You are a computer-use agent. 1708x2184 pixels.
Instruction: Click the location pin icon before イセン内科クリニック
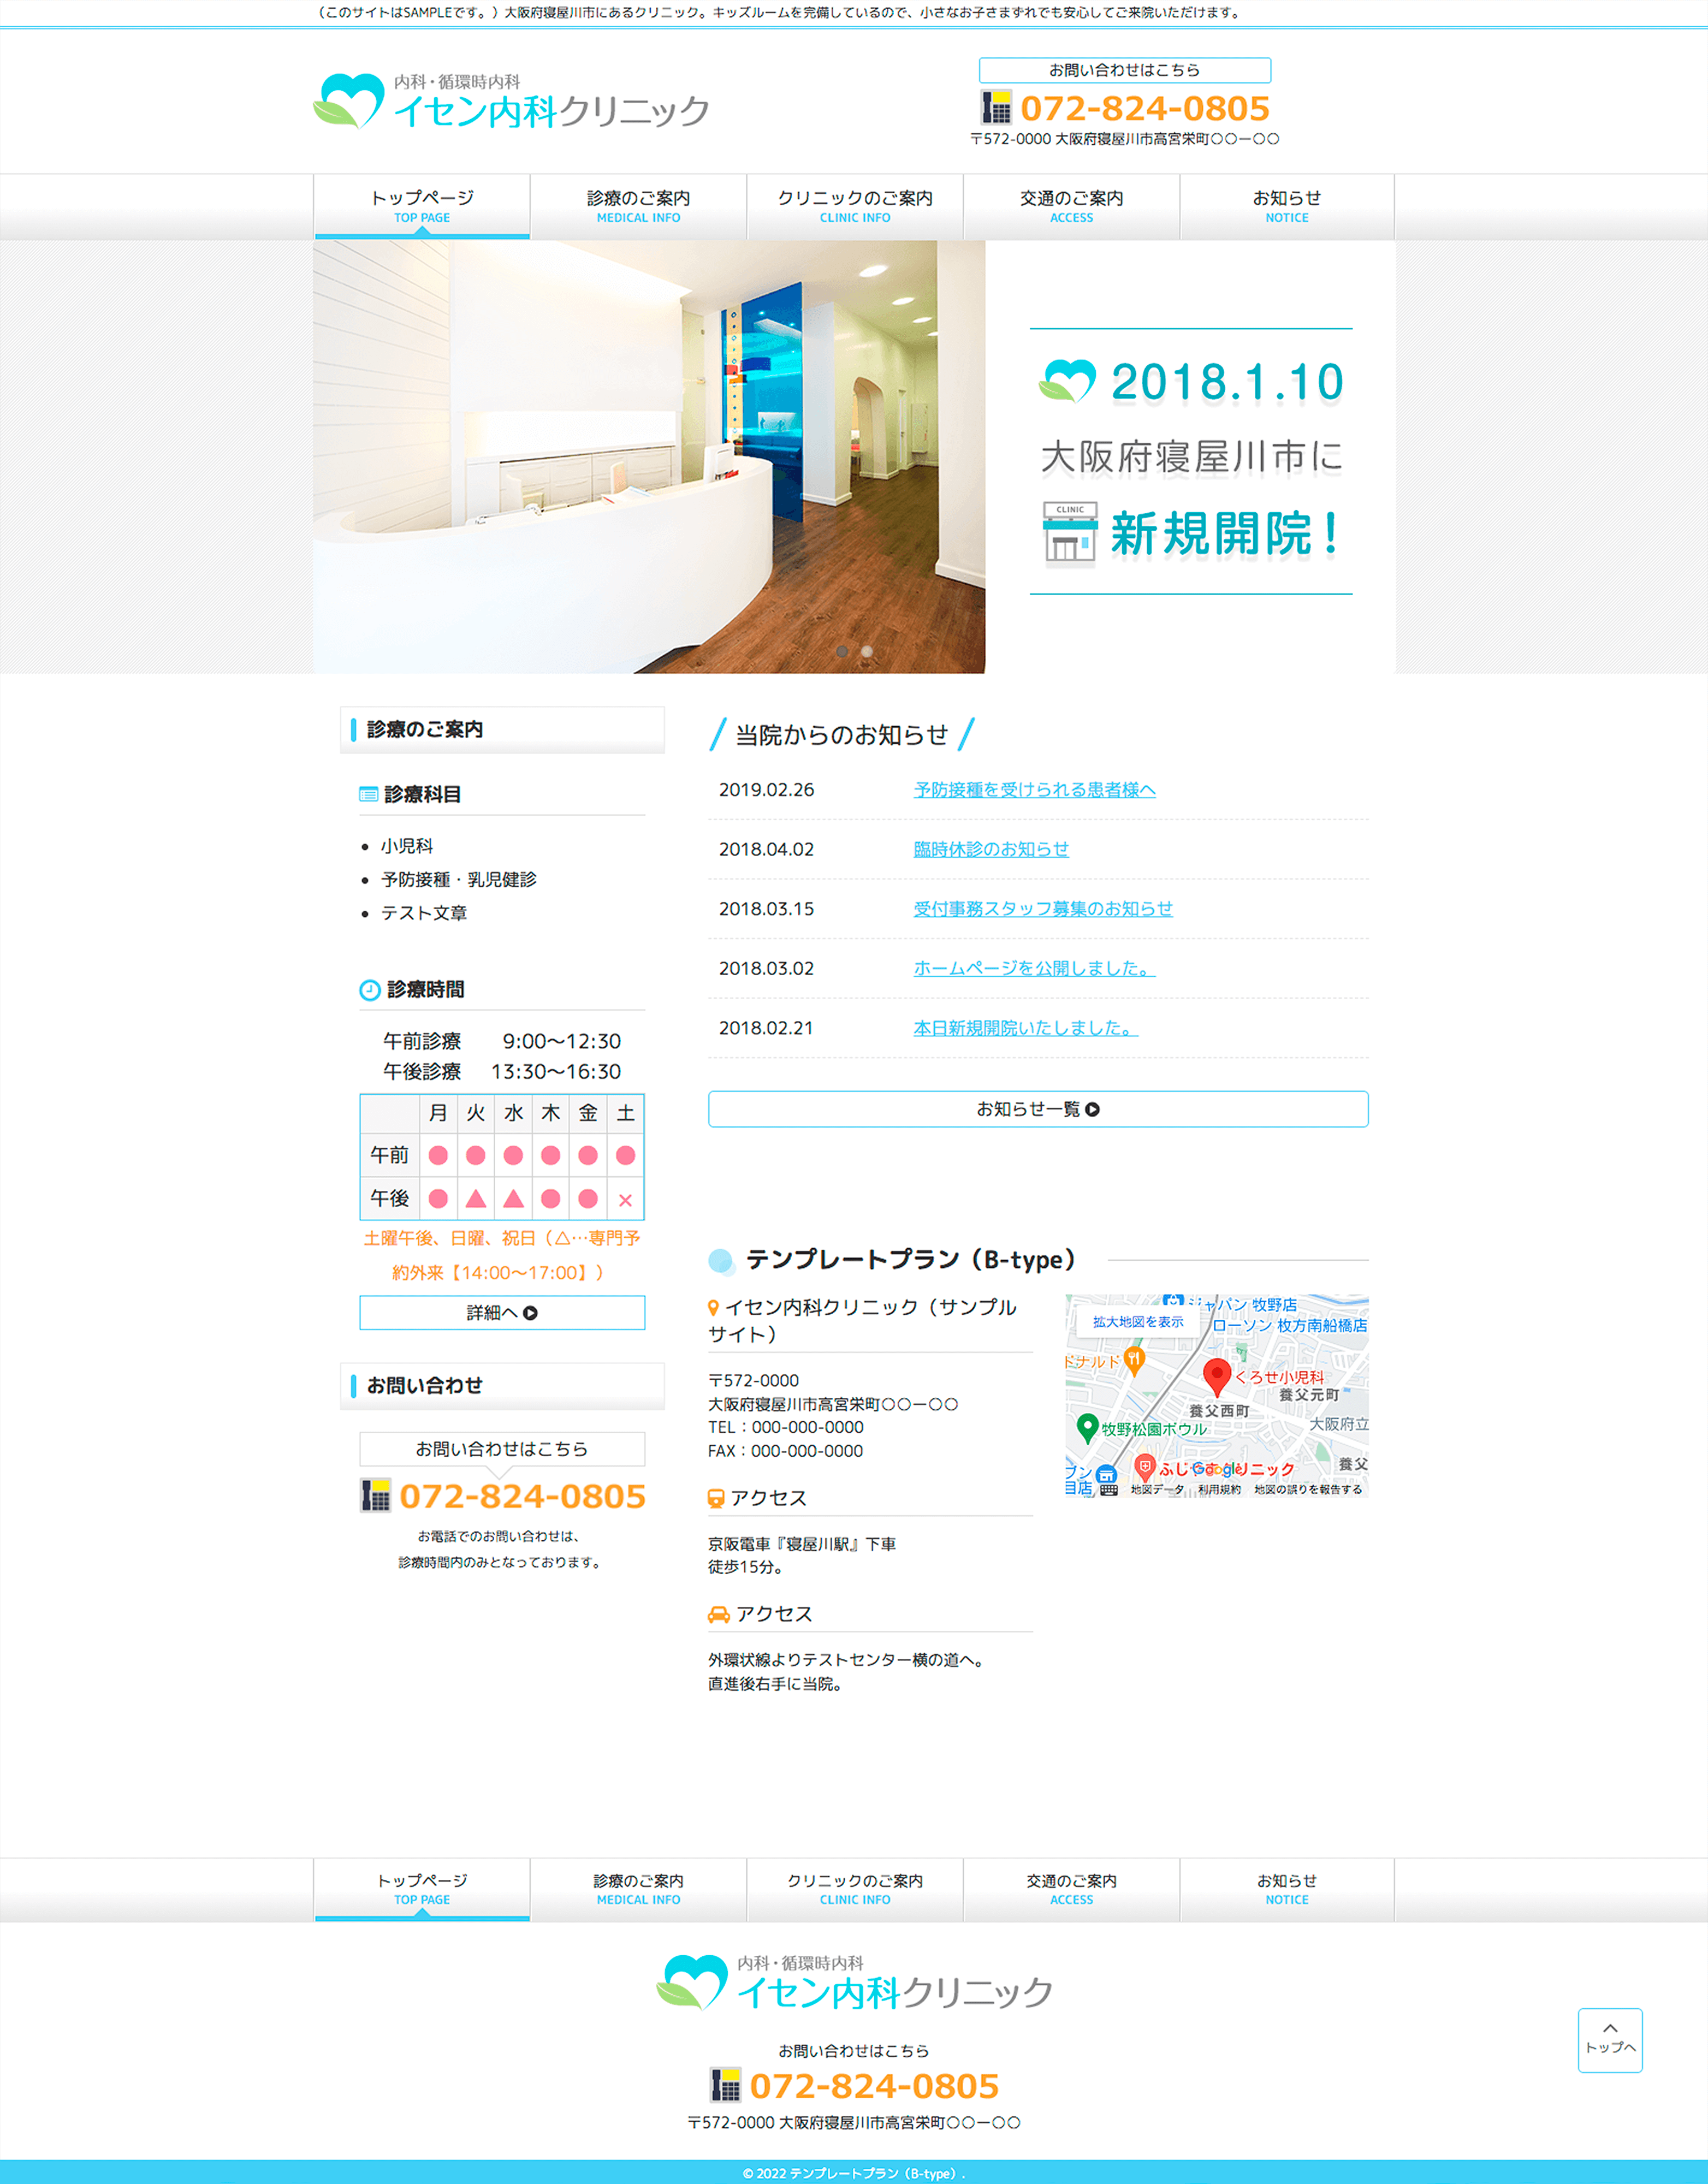[x=714, y=1307]
